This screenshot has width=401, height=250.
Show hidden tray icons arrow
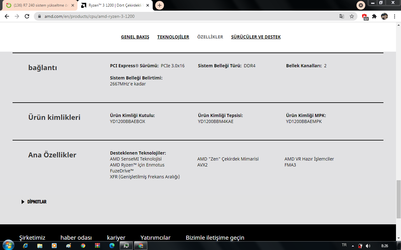pyautogui.click(x=353, y=246)
